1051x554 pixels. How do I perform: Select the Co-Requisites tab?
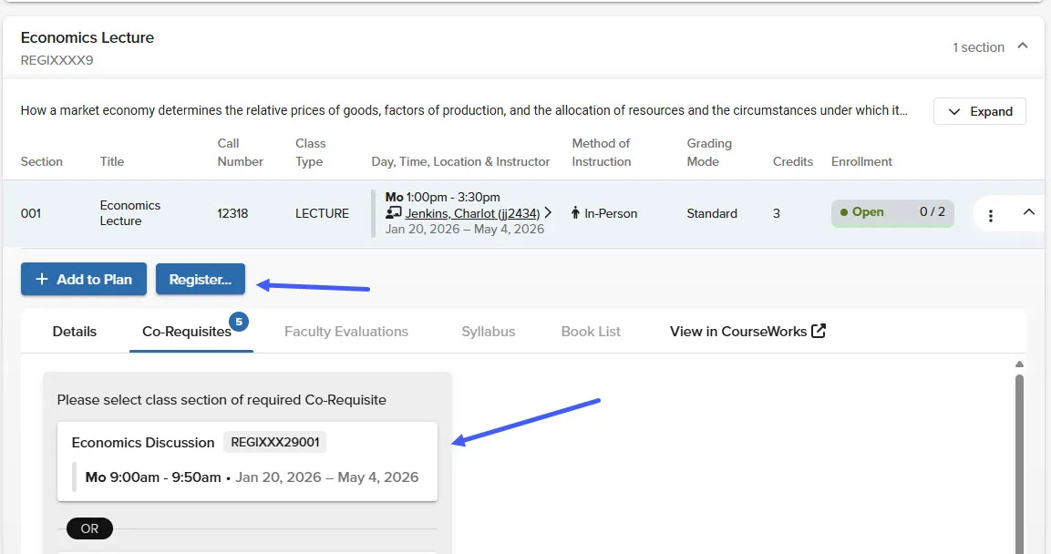pos(186,331)
